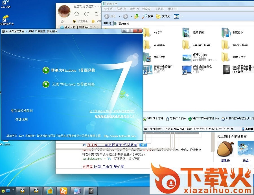Select the 我的视频 folder
The image size is (254, 195).
154,57
